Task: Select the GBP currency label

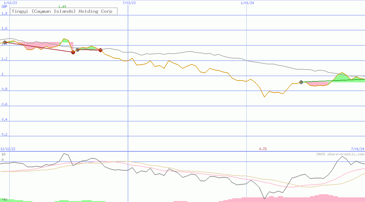Action: pyautogui.click(x=4, y=7)
